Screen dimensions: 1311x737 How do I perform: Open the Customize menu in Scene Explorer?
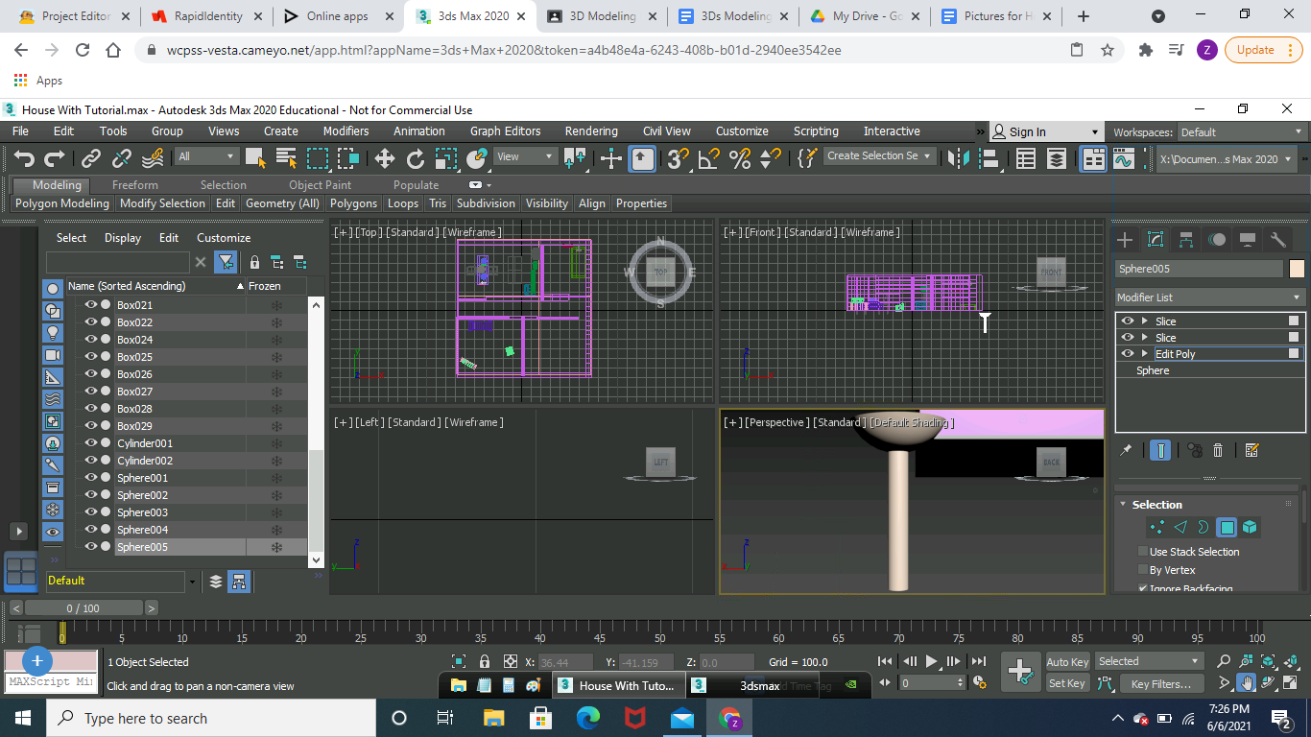[224, 238]
